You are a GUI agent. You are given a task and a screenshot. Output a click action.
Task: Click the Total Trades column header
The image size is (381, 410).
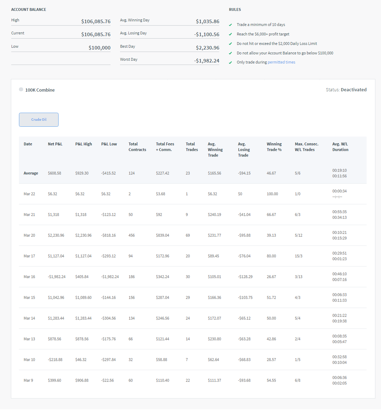[192, 147]
